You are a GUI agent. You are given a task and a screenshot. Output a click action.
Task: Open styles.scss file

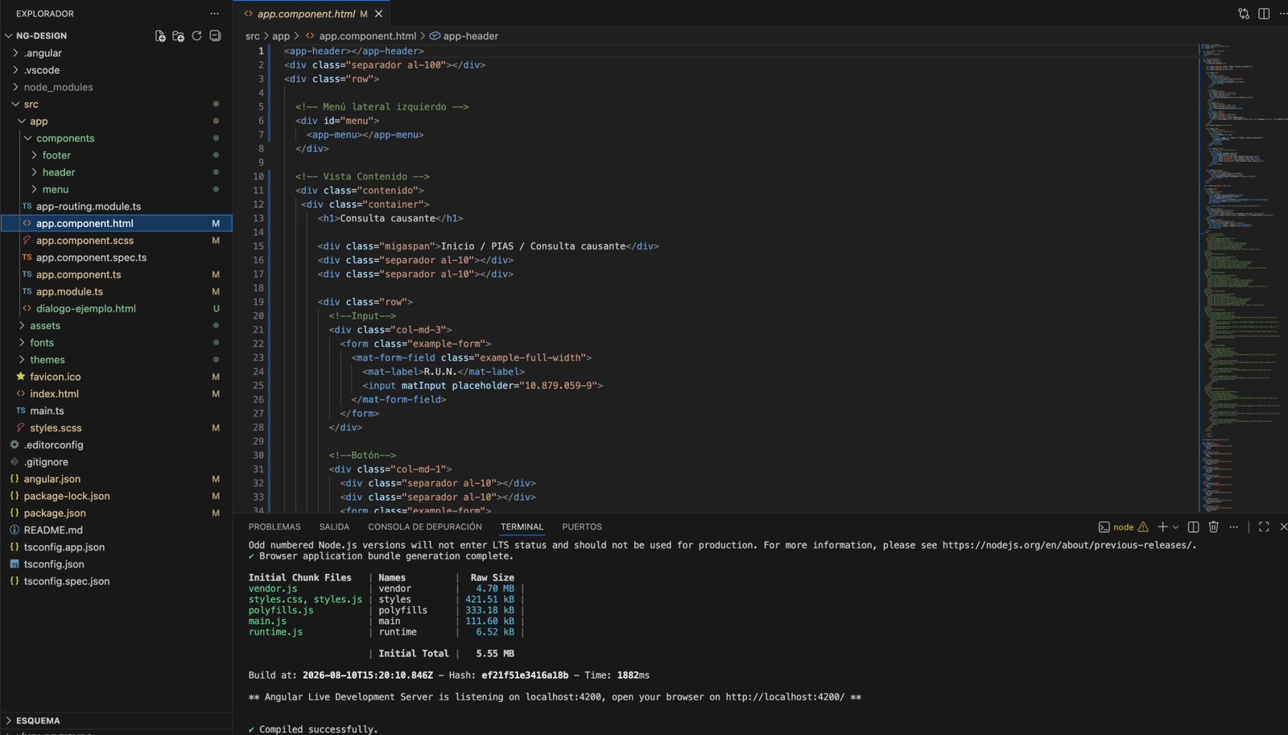(x=116, y=427)
